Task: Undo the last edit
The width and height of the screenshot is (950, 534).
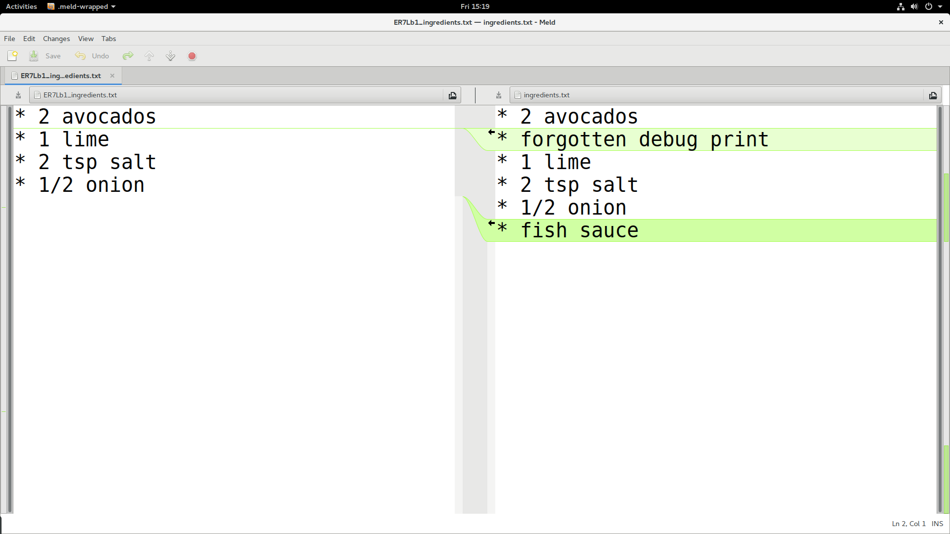Action: 92,56
